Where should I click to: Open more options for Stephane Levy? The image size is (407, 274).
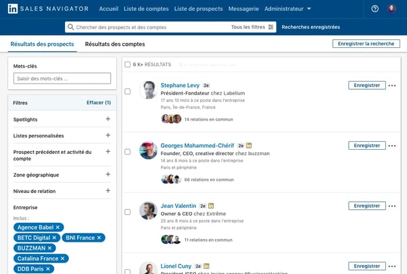pos(392,85)
